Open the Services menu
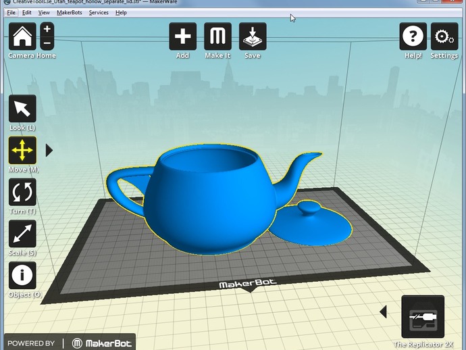Viewport: 466px width, 350px height. 99,12
